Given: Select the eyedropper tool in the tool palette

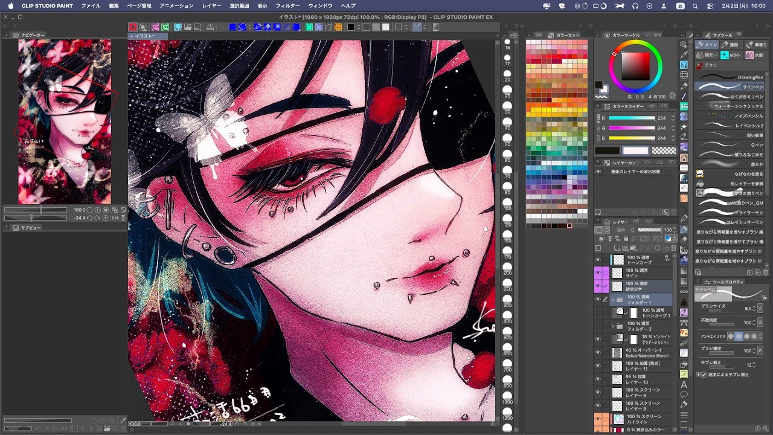Looking at the screenshot, I should pyautogui.click(x=684, y=54).
